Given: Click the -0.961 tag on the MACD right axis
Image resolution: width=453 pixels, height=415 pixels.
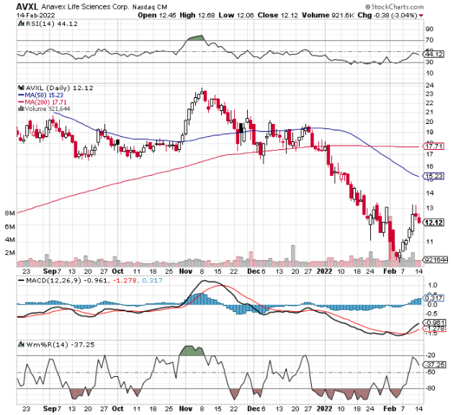Looking at the screenshot, I should pyautogui.click(x=434, y=323).
